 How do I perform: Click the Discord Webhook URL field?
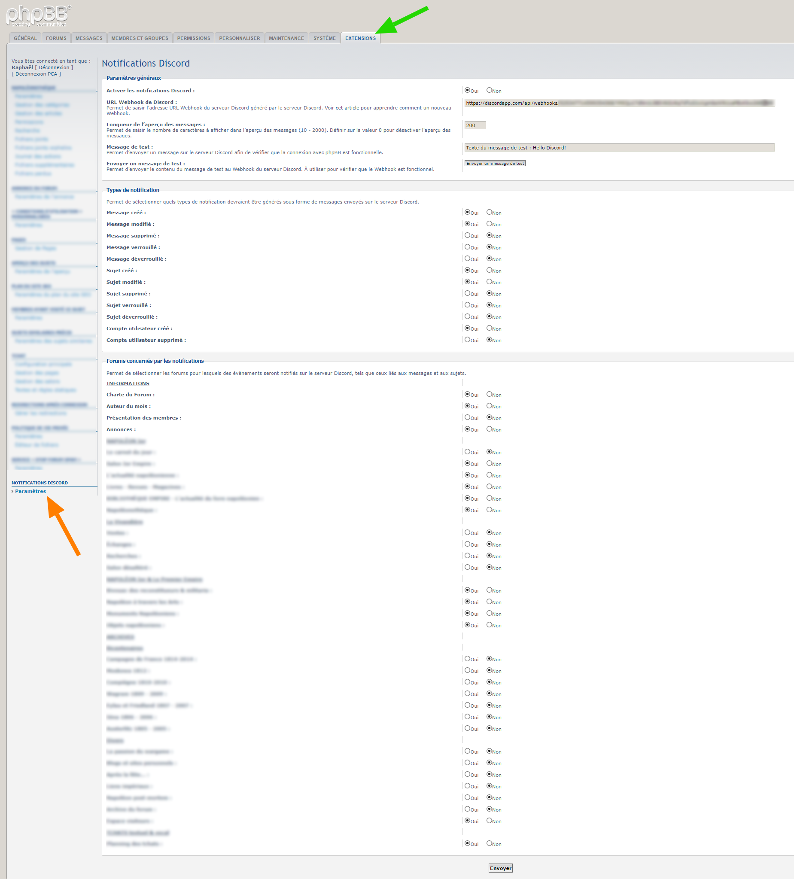click(x=619, y=103)
